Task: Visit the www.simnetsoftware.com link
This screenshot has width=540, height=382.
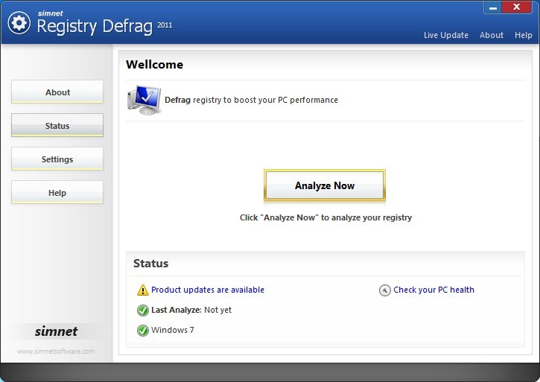Action: click(x=56, y=351)
